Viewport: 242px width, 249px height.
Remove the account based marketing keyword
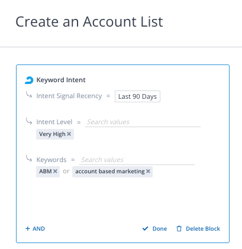tap(148, 172)
